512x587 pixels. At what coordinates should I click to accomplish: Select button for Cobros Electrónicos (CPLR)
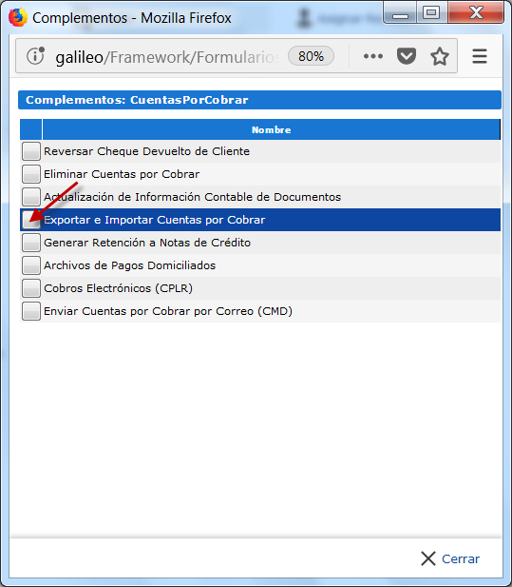coord(31,288)
